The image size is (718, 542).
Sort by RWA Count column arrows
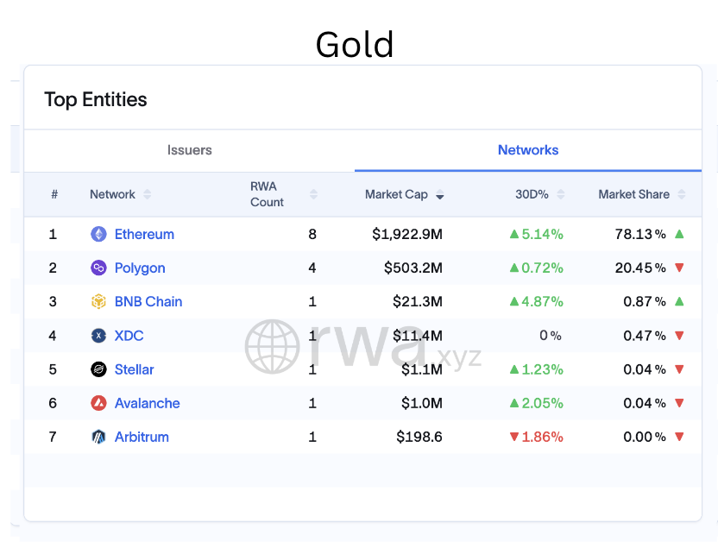tap(313, 194)
